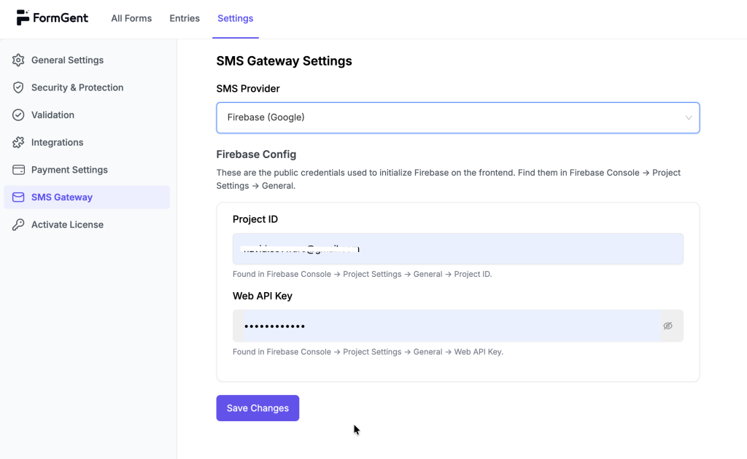Click the Project ID label
747x459 pixels.
[255, 219]
